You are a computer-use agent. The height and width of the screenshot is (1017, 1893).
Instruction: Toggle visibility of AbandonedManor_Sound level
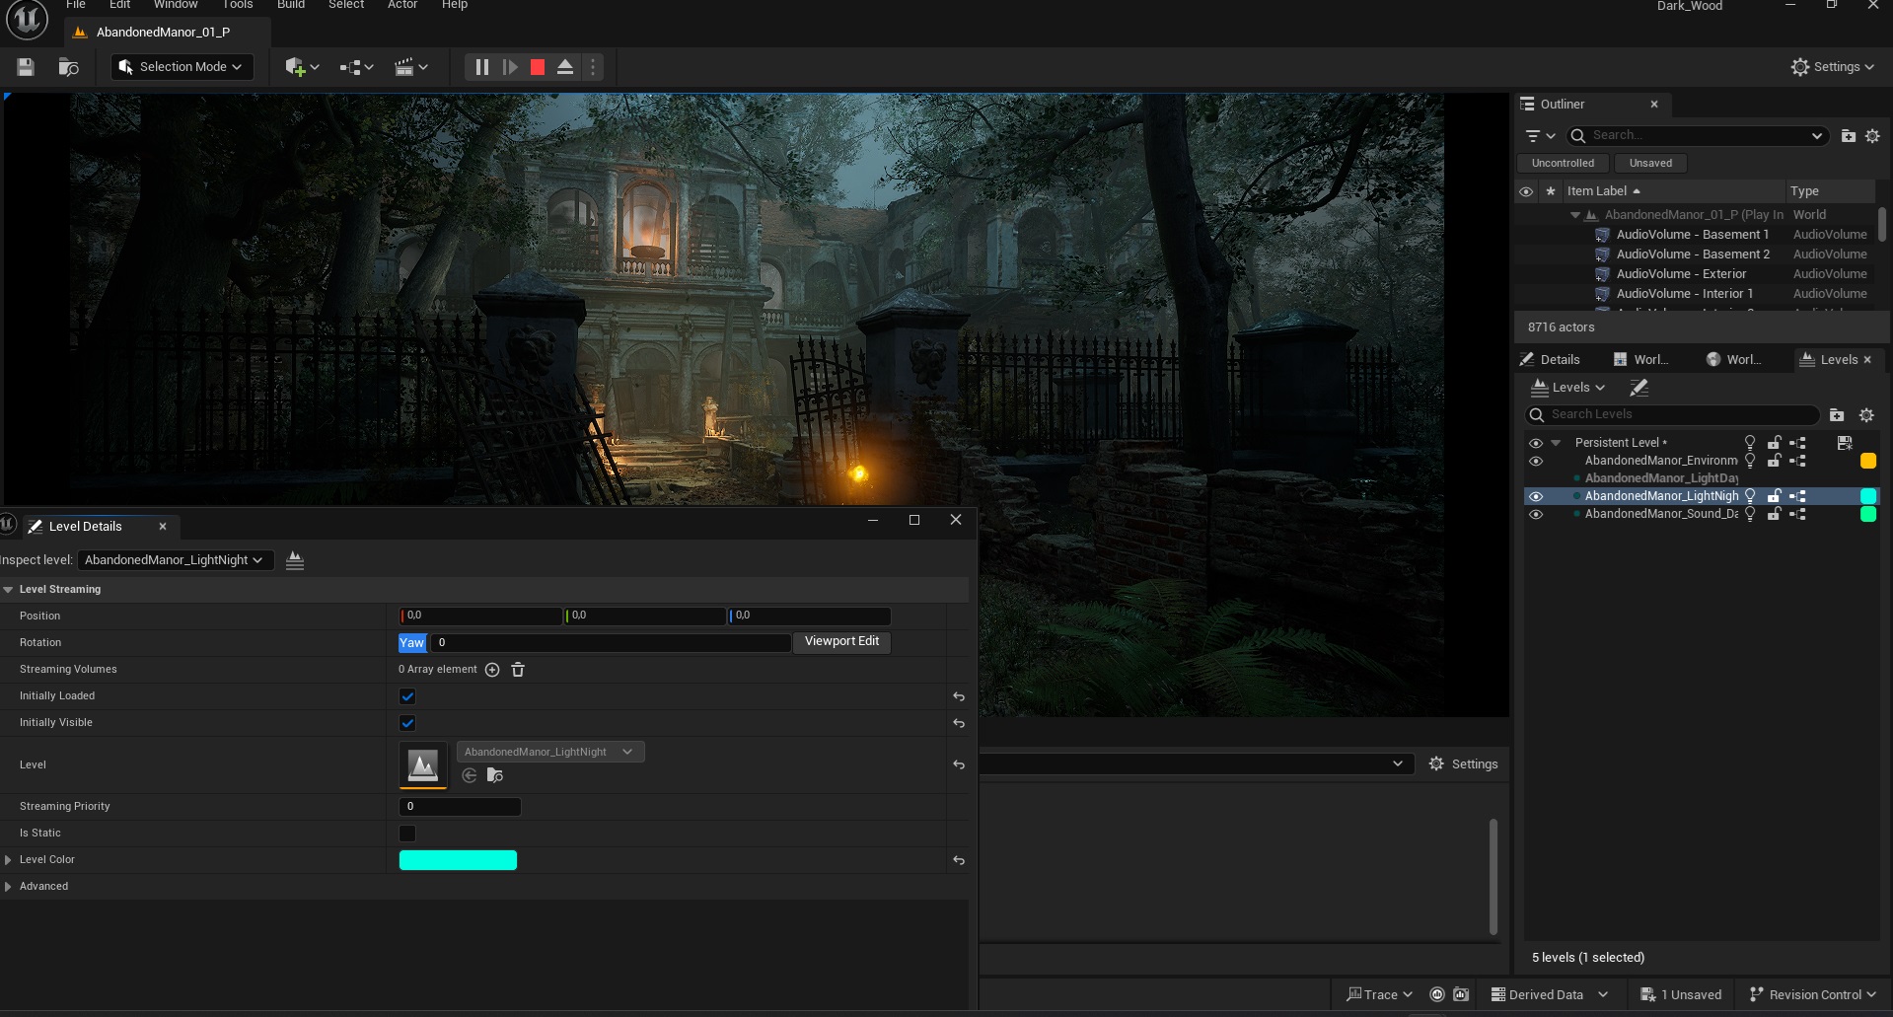click(1536, 514)
